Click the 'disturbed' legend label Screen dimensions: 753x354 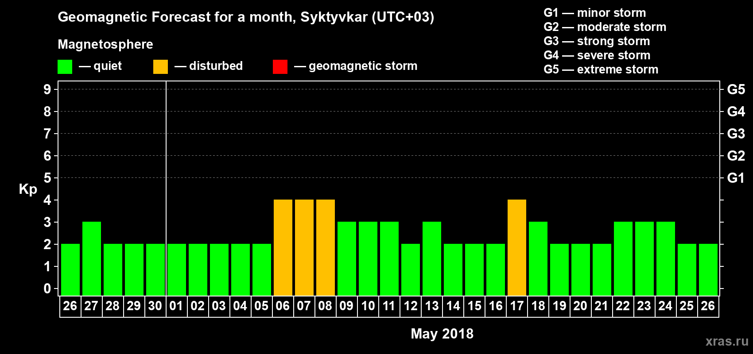click(x=216, y=66)
